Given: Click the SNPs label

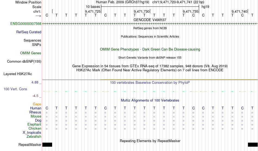Looking at the screenshot, I should point(37,45).
